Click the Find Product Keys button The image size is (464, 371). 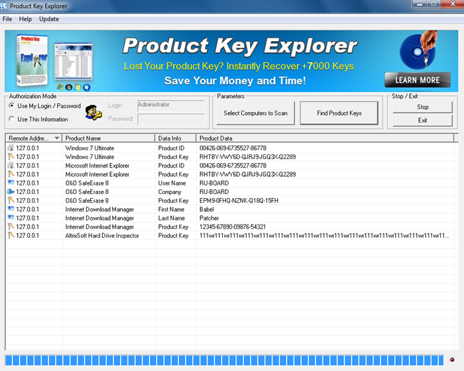pyautogui.click(x=339, y=113)
